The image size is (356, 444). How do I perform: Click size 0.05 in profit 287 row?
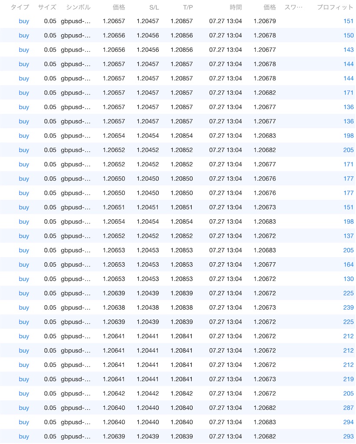[x=50, y=408]
